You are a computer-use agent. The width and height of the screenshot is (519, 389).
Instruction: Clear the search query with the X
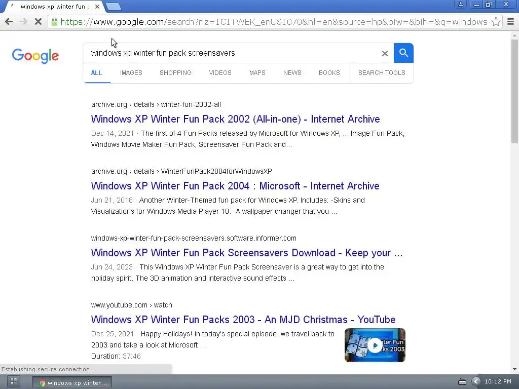385,53
